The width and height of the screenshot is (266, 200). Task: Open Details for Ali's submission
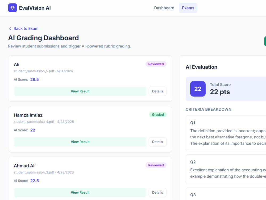point(157,91)
